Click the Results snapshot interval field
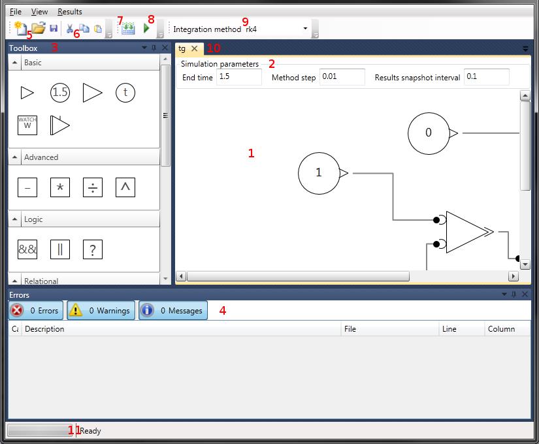This screenshot has height=444, width=539. coord(486,76)
